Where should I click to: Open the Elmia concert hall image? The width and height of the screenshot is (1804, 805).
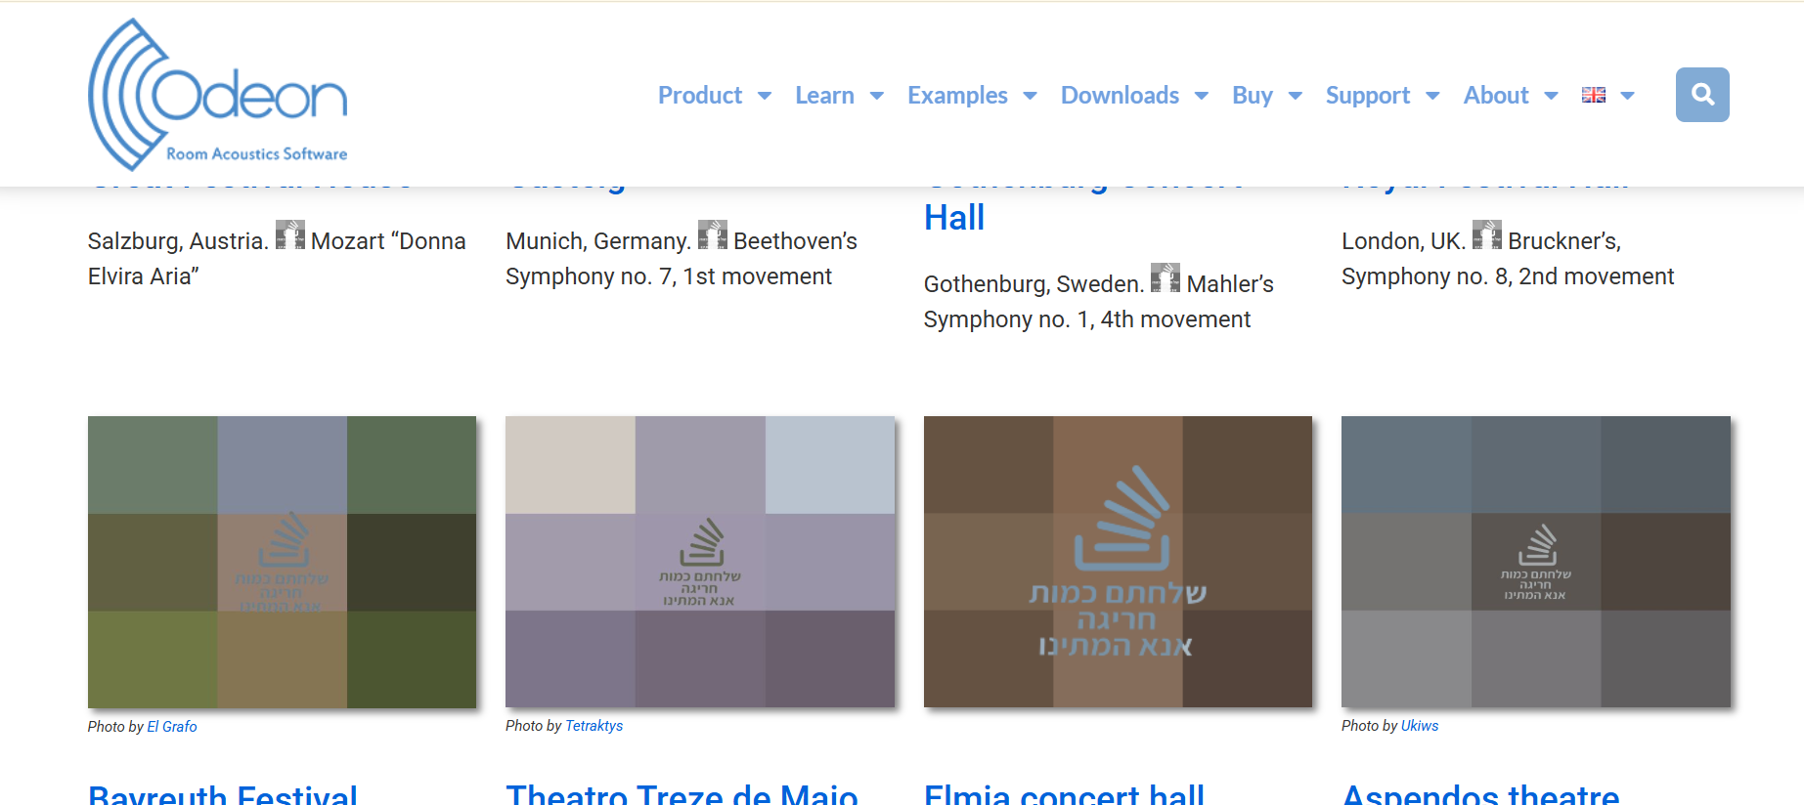point(1118,562)
